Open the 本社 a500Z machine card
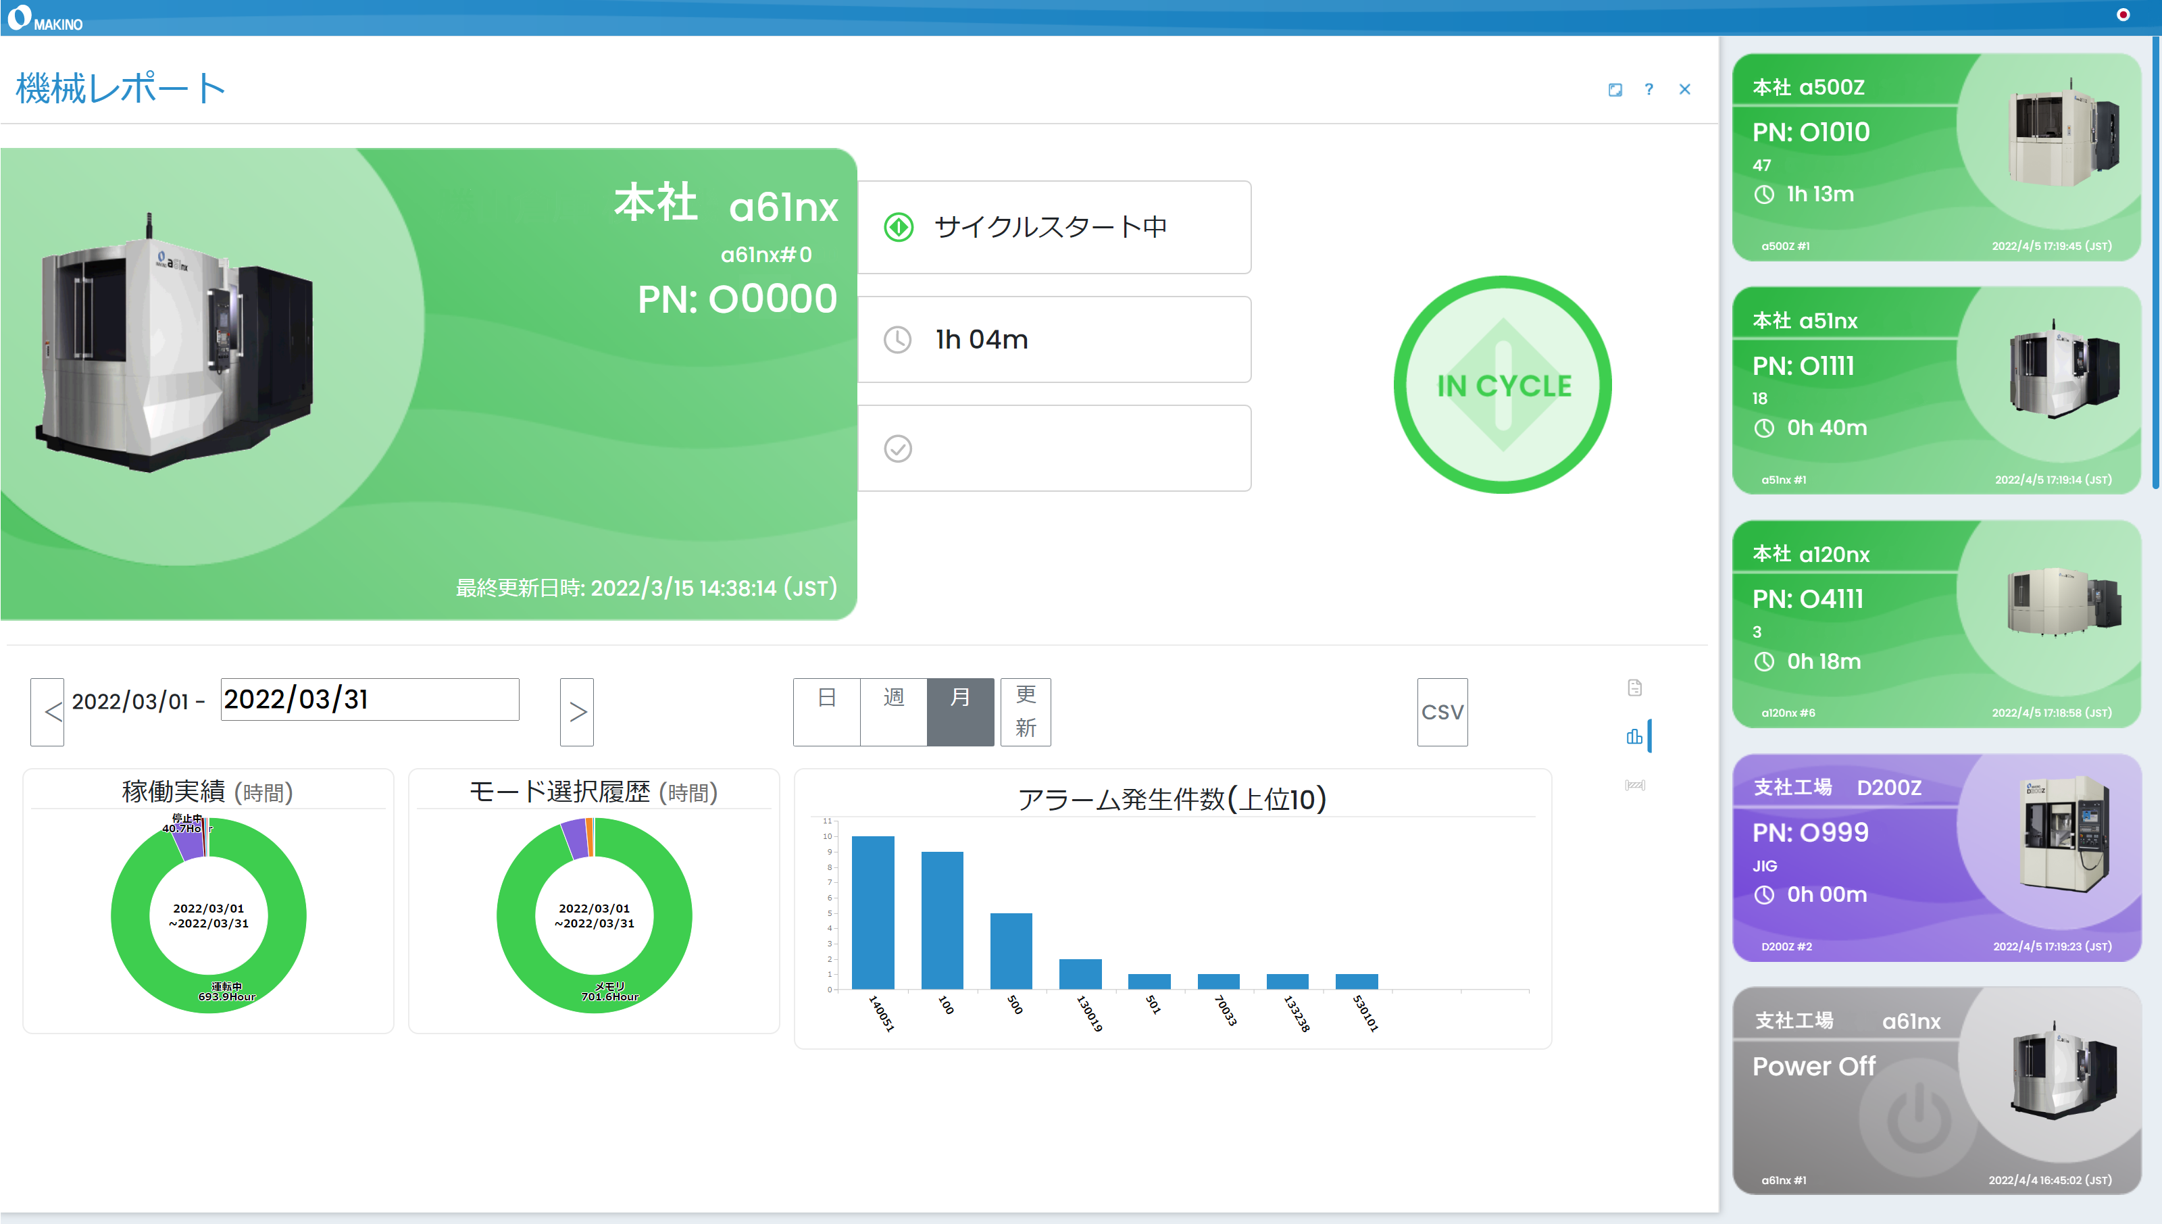This screenshot has height=1224, width=2162. pyautogui.click(x=1937, y=158)
